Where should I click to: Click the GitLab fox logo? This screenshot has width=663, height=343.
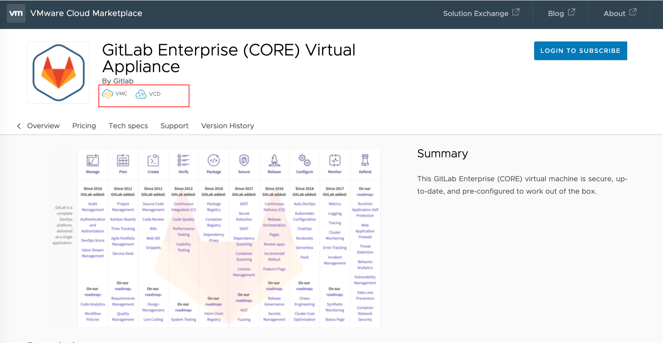58,72
